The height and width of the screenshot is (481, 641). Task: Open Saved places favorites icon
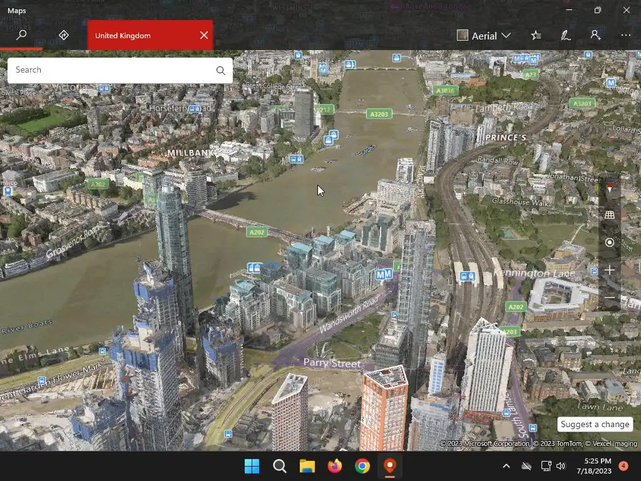[536, 36]
